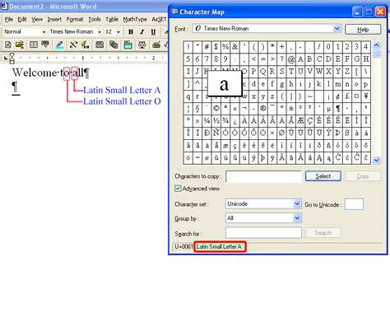Click the Characters to copy field

click(263, 176)
